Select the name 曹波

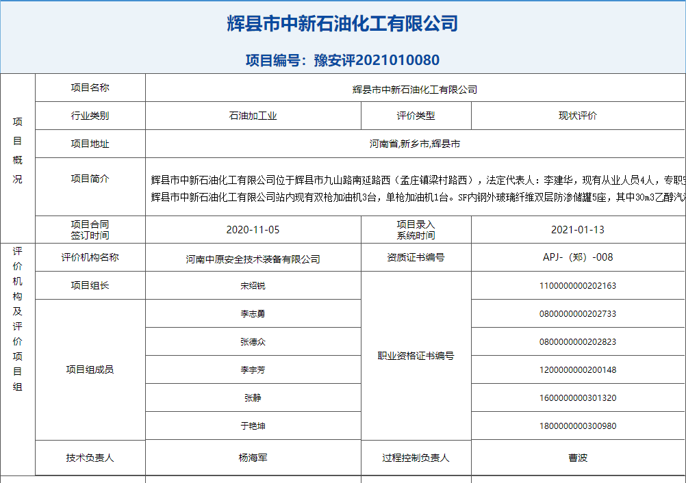pos(578,458)
